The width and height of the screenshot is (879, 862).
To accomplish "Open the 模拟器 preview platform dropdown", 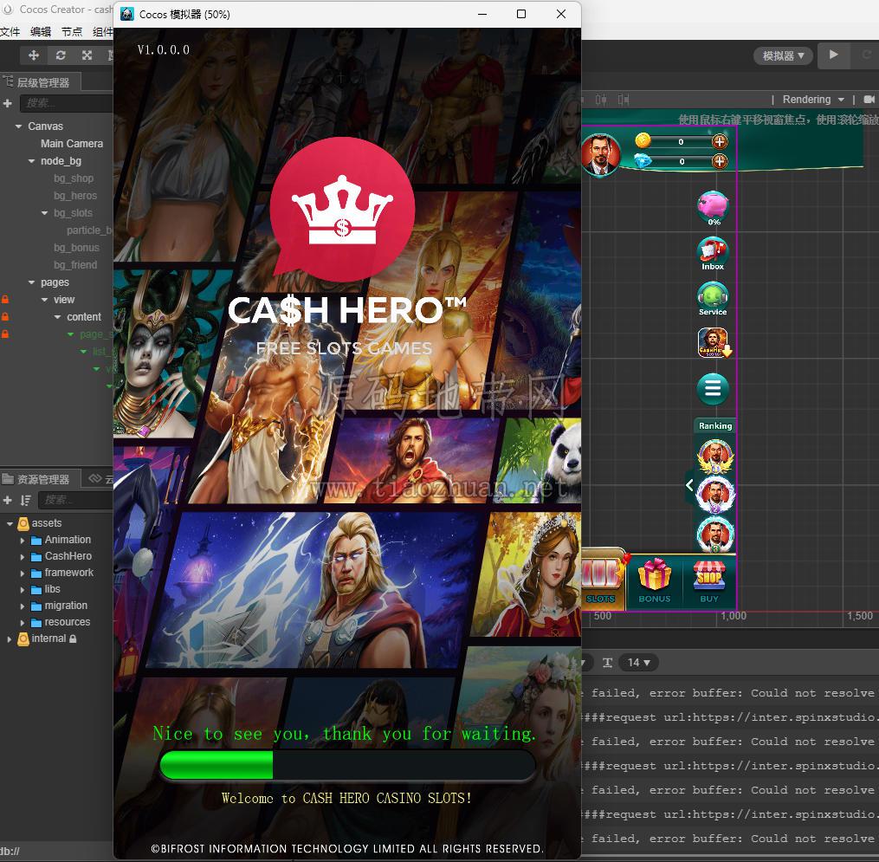I will [783, 55].
